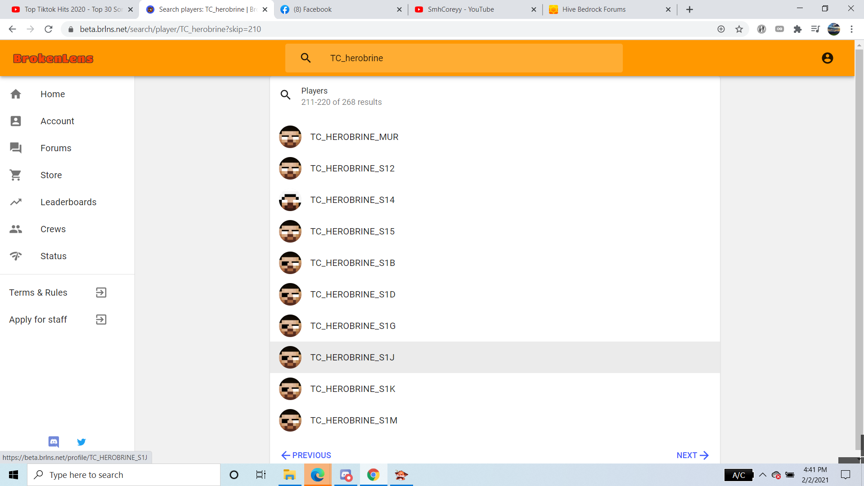The height and width of the screenshot is (486, 864).
Task: Open the account profile icon in header
Action: pyautogui.click(x=827, y=58)
